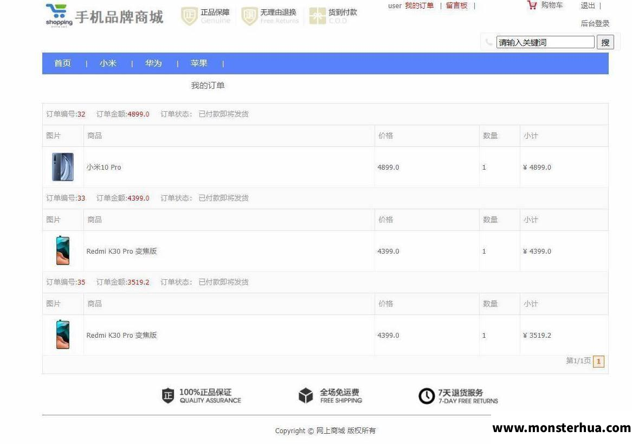
Task: Click the phone icon beside search box
Action: click(489, 42)
